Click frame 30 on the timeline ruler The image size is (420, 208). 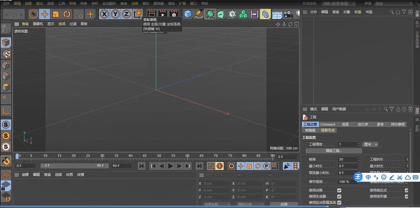click(x=102, y=156)
